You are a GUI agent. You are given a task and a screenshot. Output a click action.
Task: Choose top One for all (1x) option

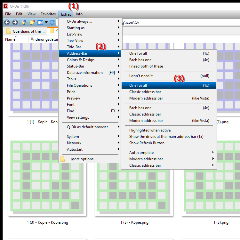coord(169,53)
